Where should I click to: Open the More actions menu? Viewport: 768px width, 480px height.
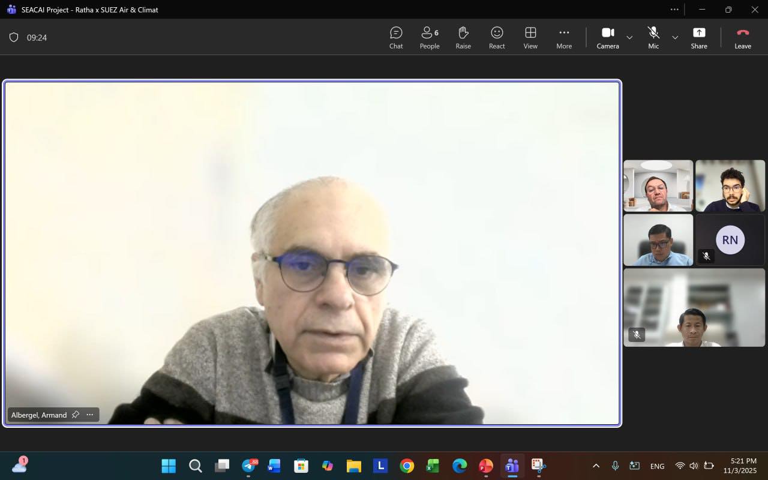564,37
